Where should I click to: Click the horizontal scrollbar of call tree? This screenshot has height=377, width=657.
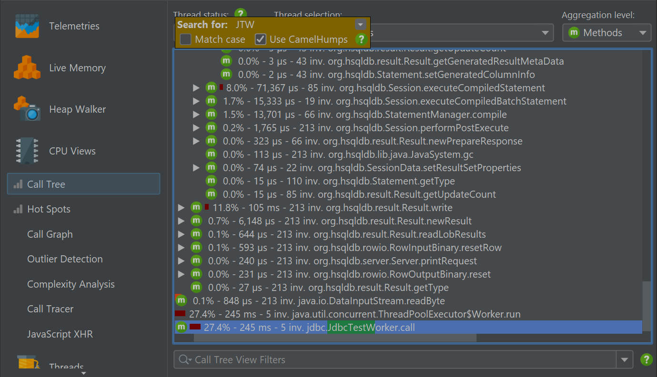[334, 338]
